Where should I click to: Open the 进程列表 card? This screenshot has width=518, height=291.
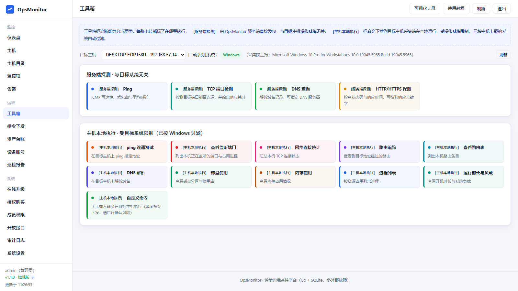[379, 177]
